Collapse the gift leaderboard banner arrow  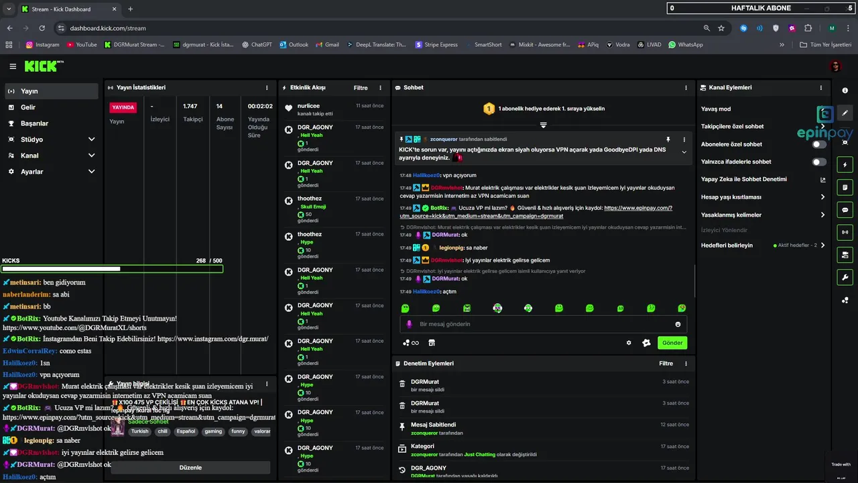544,125
